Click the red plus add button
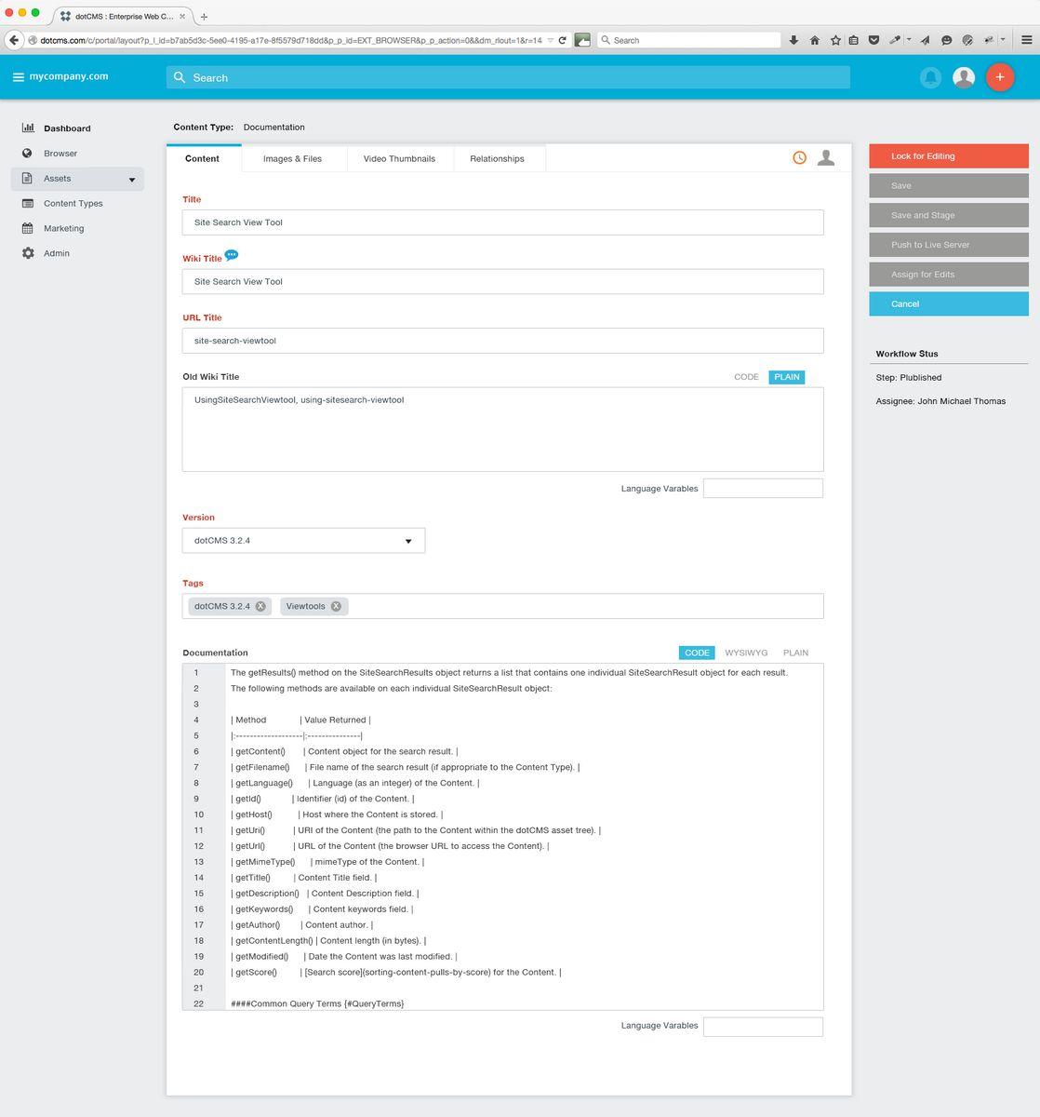 (999, 77)
